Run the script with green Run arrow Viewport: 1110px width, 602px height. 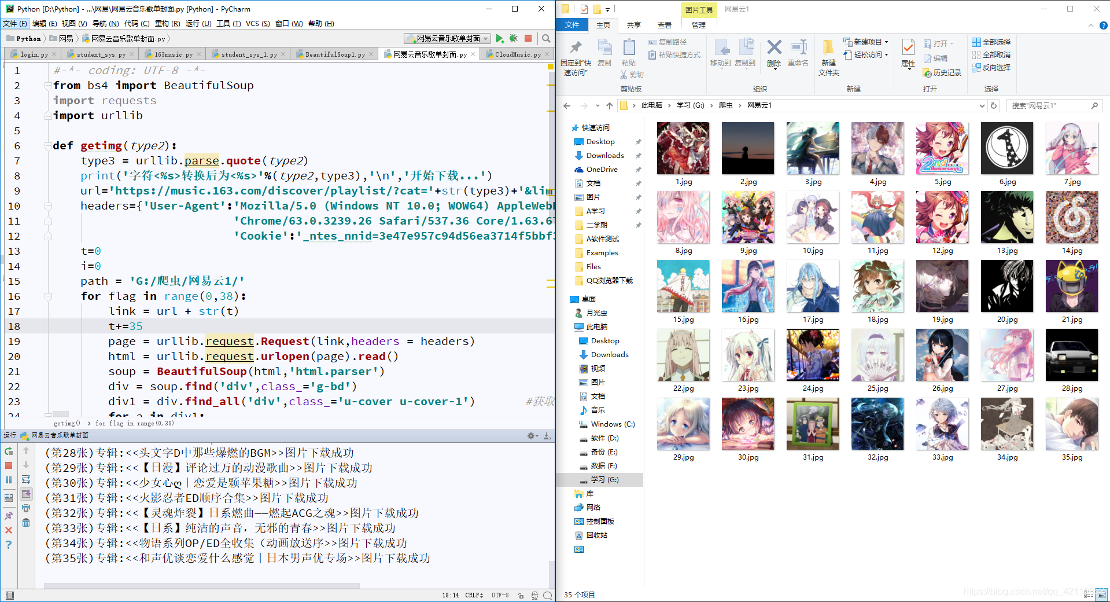pos(500,38)
